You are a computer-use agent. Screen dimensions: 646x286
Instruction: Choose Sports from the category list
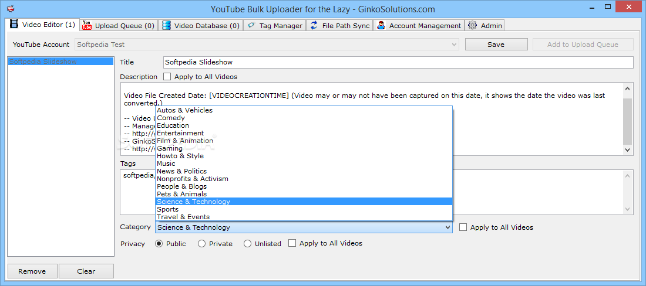304,209
